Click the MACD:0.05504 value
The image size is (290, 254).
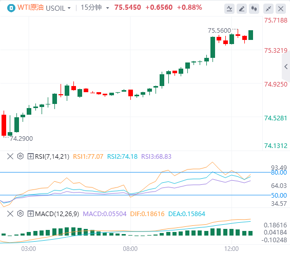coord(105,214)
